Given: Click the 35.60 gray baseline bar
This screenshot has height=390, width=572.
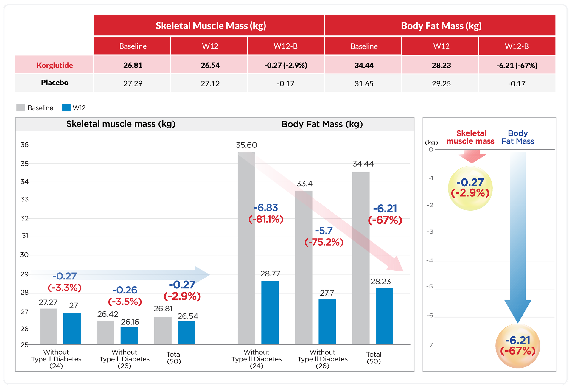Looking at the screenshot, I should click(x=246, y=248).
